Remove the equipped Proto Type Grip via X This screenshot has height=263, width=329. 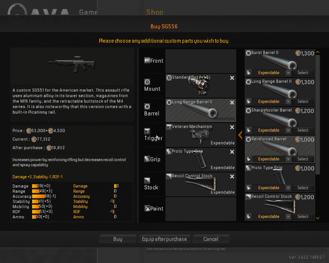coord(232,152)
